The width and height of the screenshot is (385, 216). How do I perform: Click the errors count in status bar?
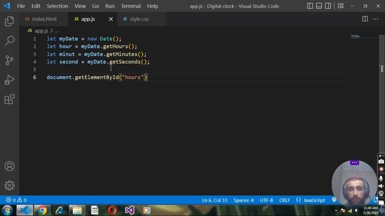tap(11, 200)
